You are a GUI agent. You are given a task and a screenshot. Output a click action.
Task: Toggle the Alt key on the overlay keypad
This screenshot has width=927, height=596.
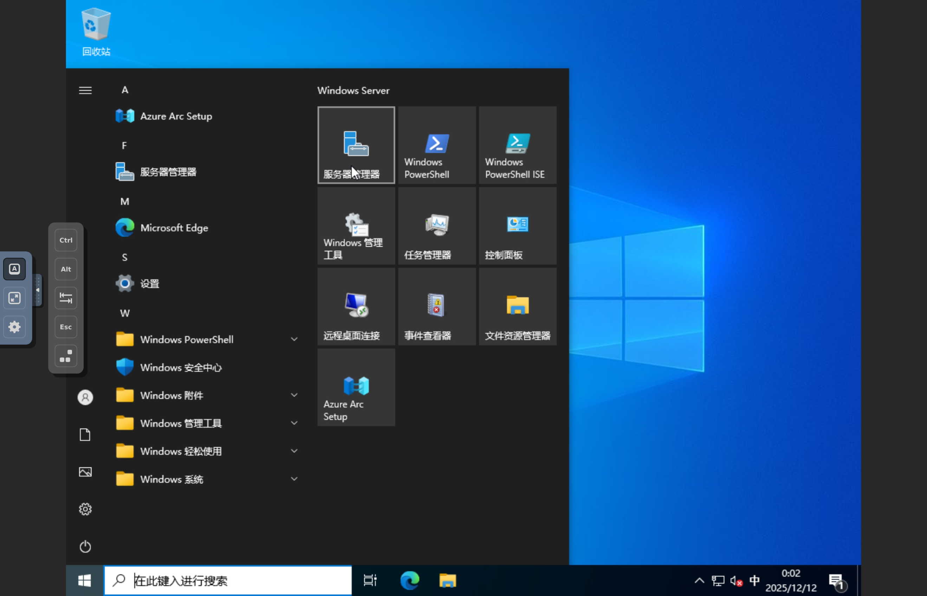pos(66,269)
